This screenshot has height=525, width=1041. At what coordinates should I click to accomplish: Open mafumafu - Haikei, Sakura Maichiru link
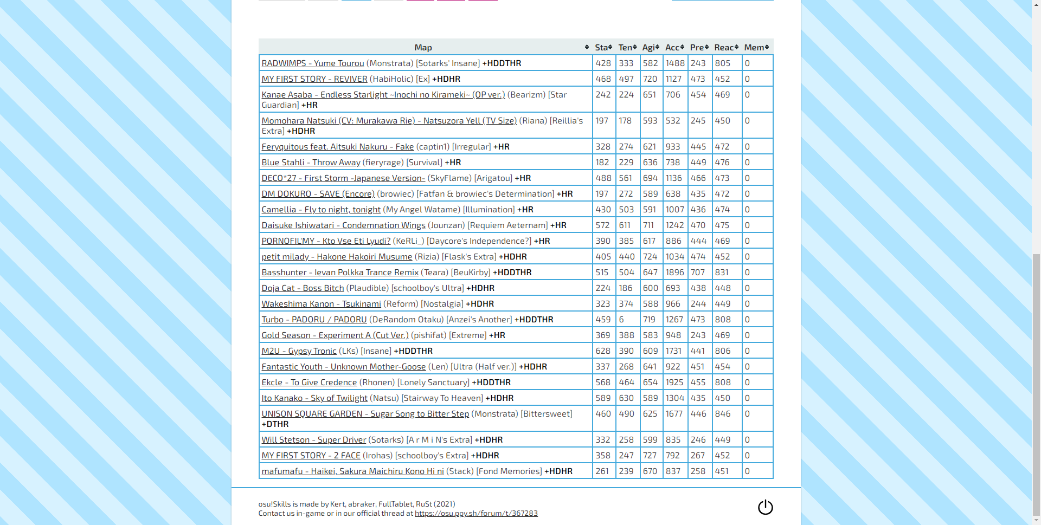pyautogui.click(x=352, y=471)
